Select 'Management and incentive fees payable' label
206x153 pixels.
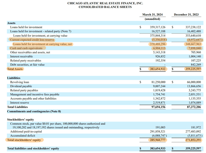click(x=35, y=94)
